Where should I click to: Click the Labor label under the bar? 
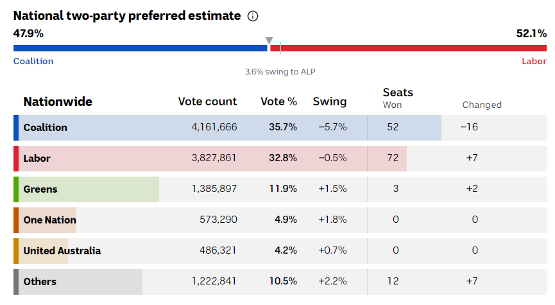(x=534, y=61)
